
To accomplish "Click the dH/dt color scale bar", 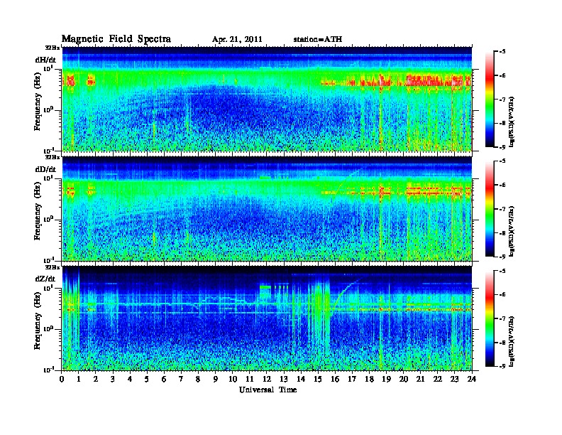I will pos(490,99).
